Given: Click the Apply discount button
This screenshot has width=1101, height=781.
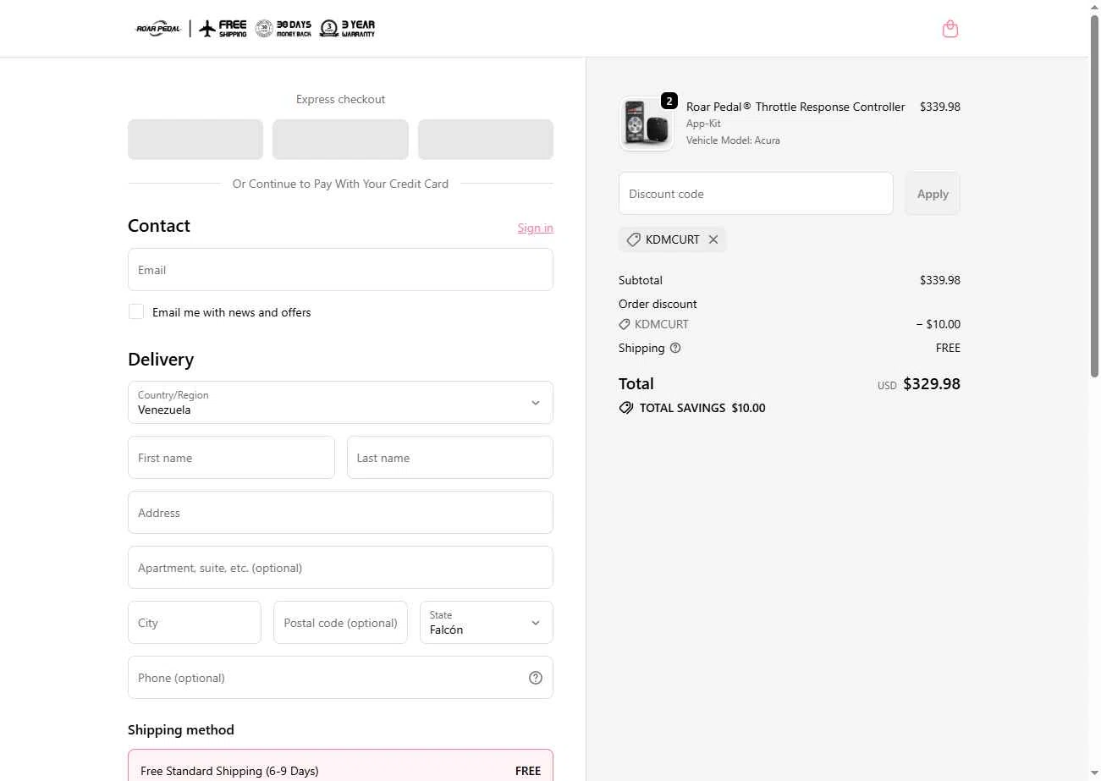Looking at the screenshot, I should pyautogui.click(x=933, y=194).
